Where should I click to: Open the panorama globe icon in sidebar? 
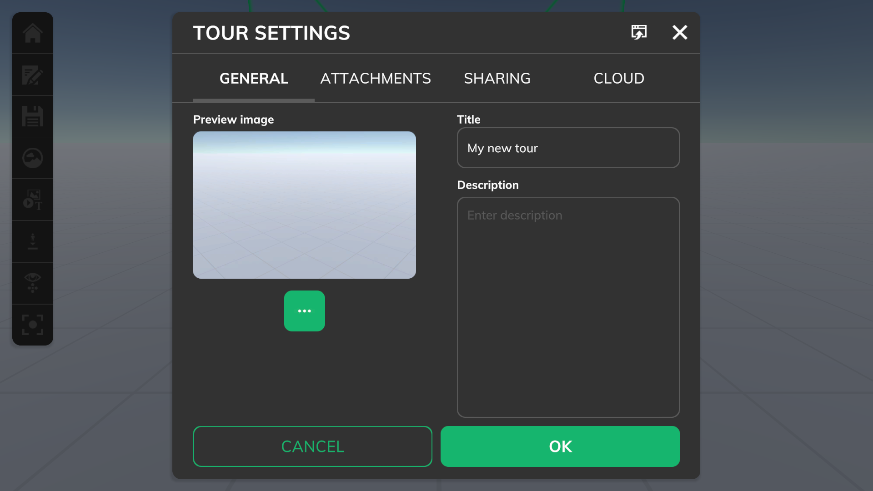pyautogui.click(x=33, y=158)
